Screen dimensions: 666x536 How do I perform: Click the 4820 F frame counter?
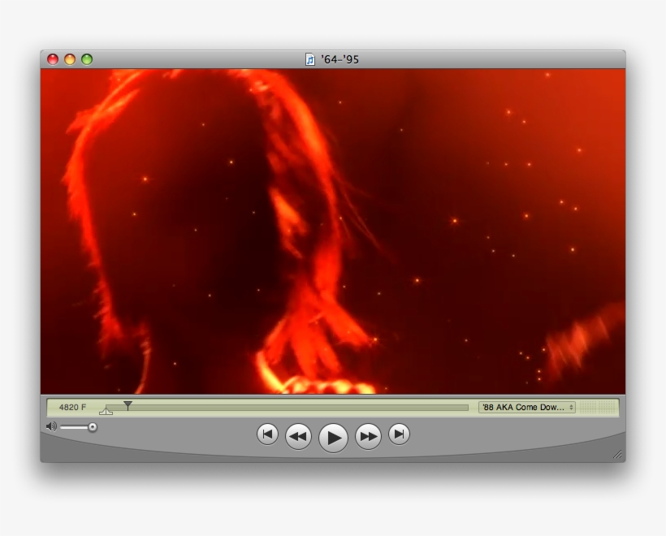(72, 408)
